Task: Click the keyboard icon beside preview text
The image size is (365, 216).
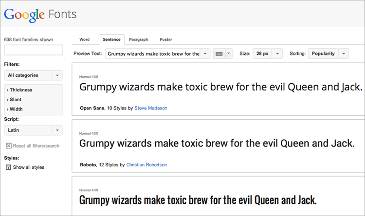Action: pos(219,54)
